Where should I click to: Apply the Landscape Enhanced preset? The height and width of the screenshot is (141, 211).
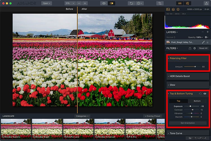109,129
